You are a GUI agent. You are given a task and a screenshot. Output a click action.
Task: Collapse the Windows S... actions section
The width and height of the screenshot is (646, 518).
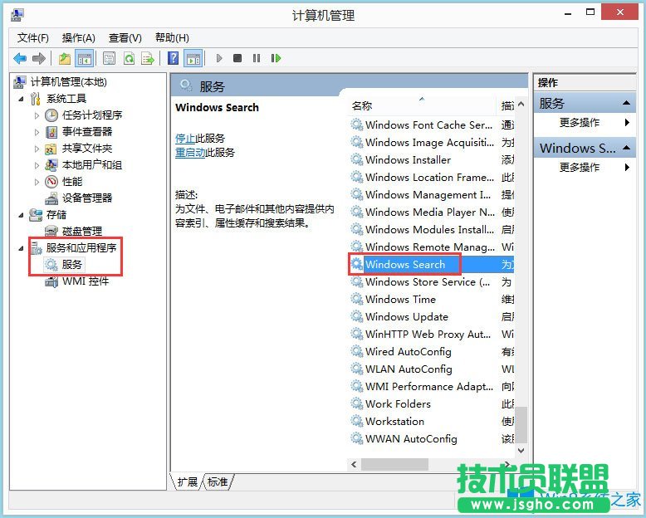click(626, 148)
